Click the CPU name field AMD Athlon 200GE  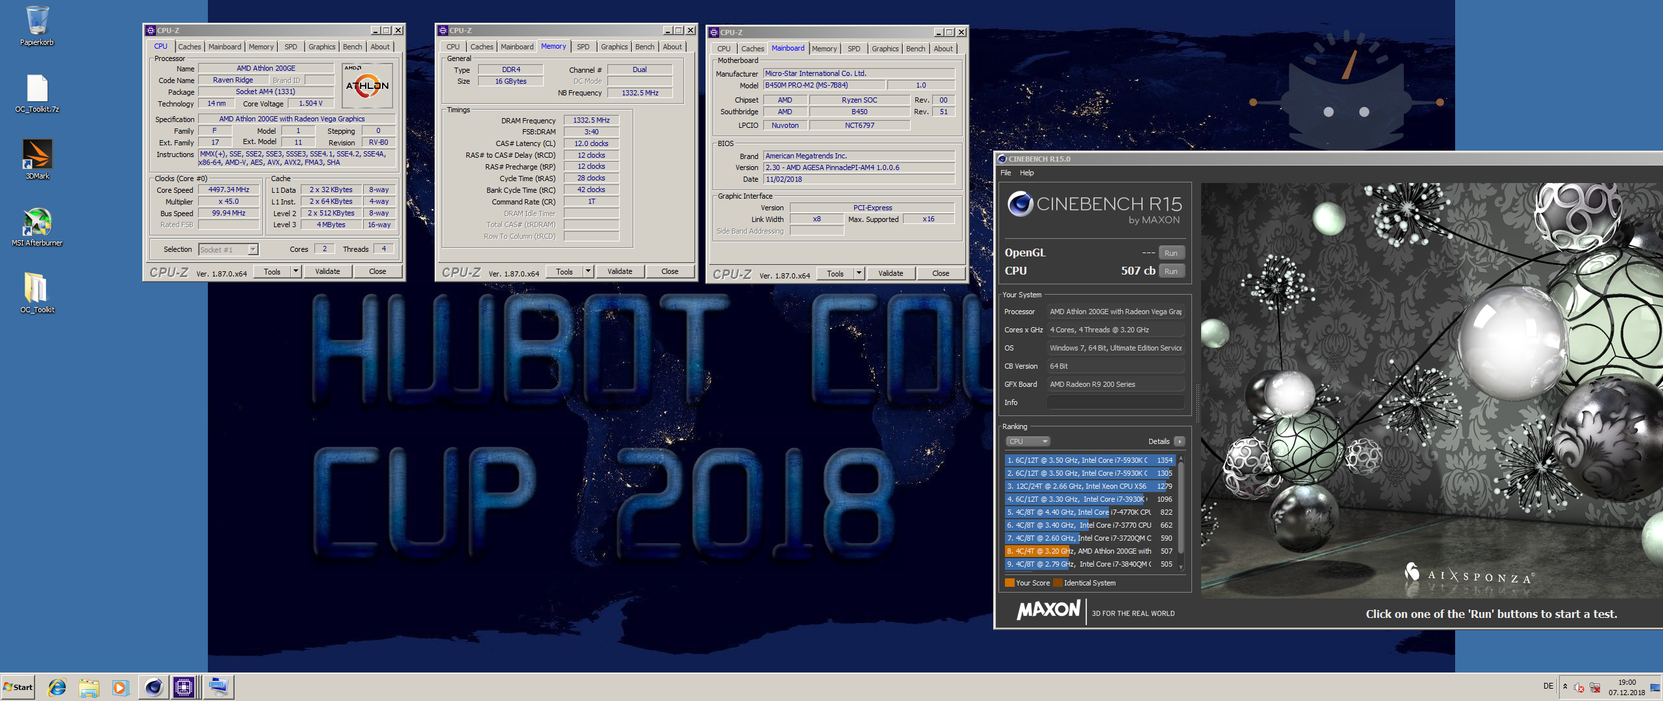266,68
